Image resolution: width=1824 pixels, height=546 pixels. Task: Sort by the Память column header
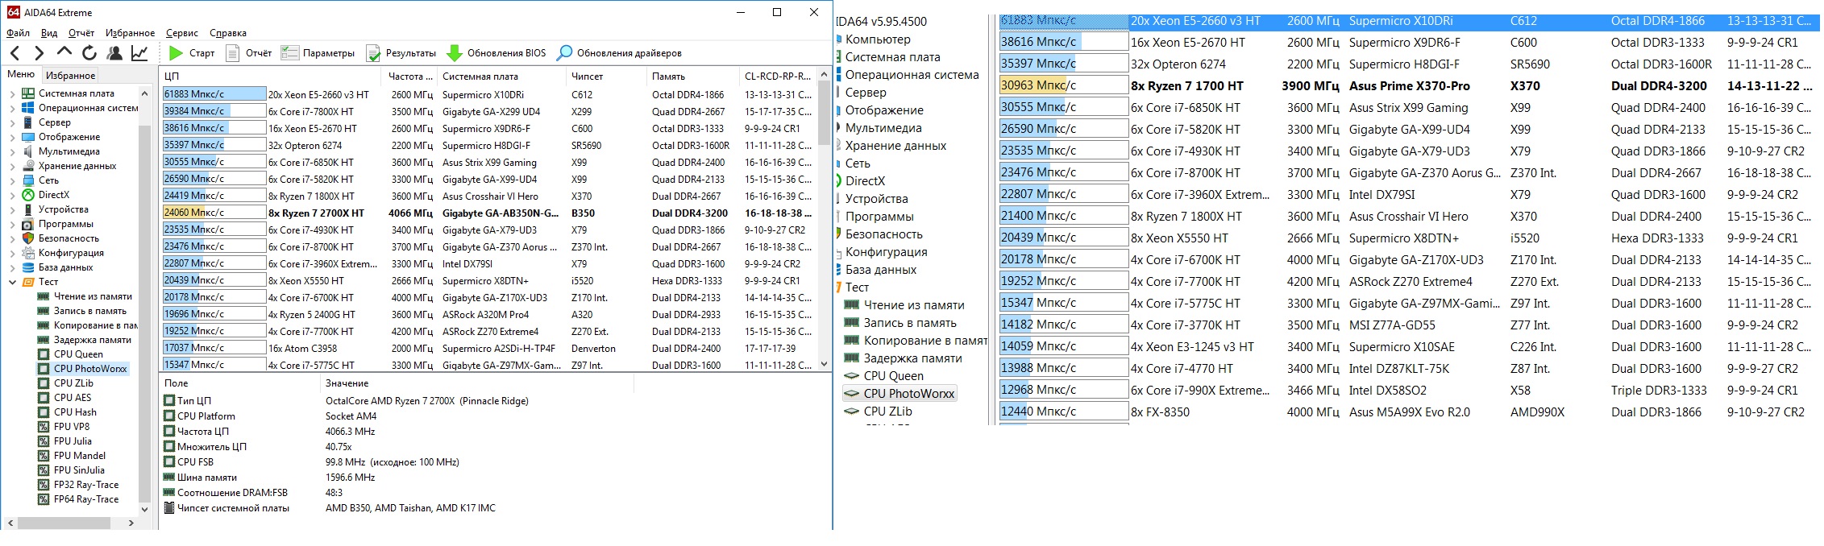[693, 77]
